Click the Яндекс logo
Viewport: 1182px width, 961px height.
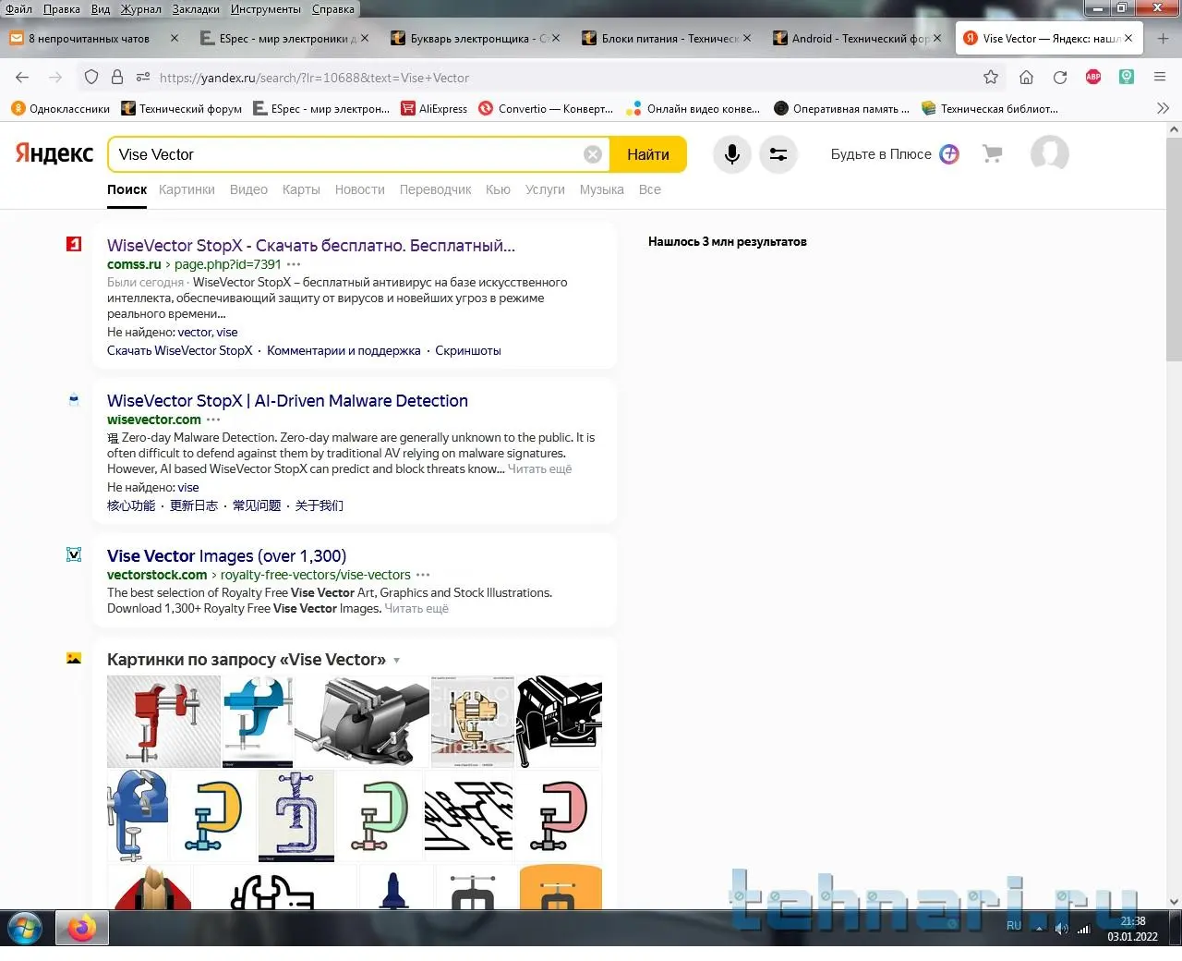54,153
